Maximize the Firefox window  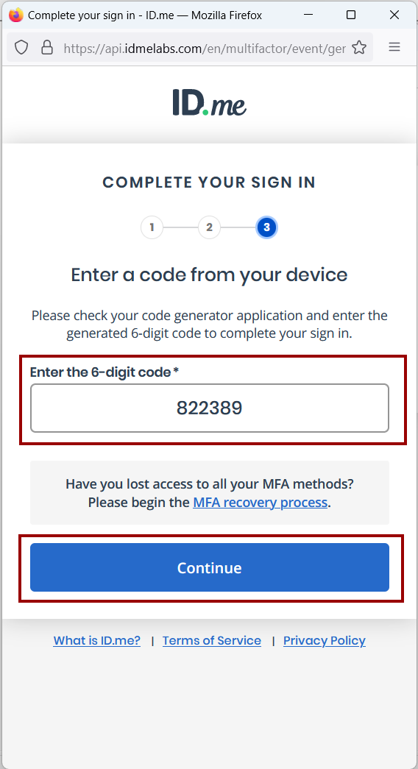point(351,15)
